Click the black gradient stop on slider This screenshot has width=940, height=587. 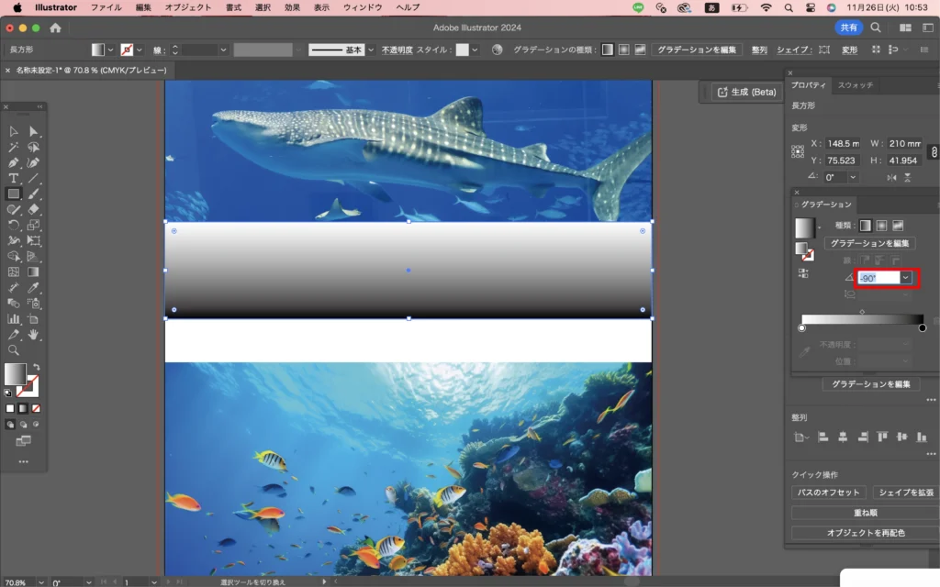point(922,327)
